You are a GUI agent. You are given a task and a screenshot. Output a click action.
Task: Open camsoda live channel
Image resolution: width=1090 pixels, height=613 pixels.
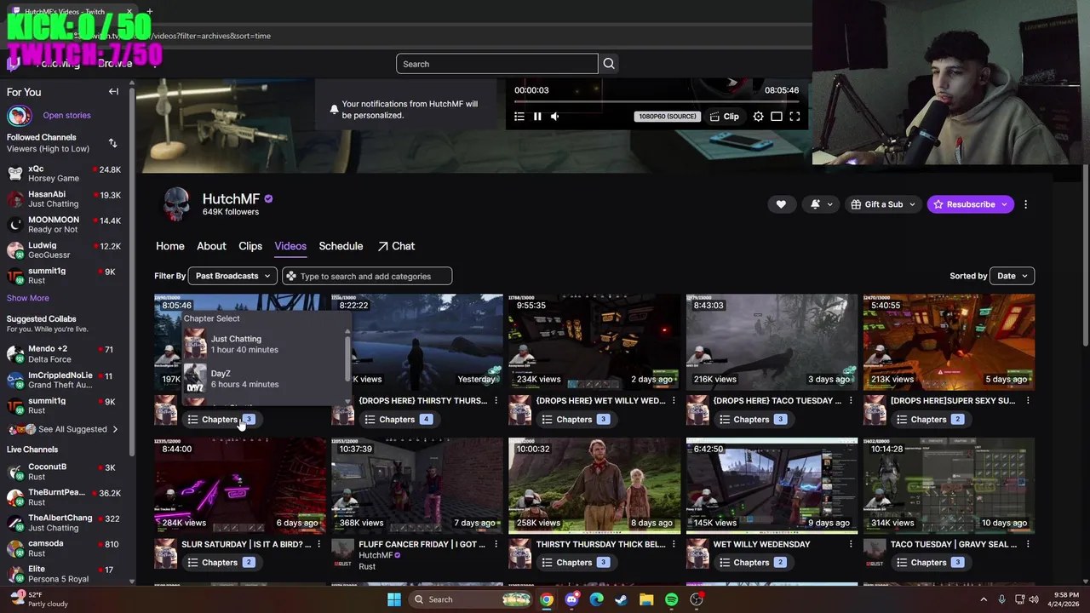click(65, 548)
